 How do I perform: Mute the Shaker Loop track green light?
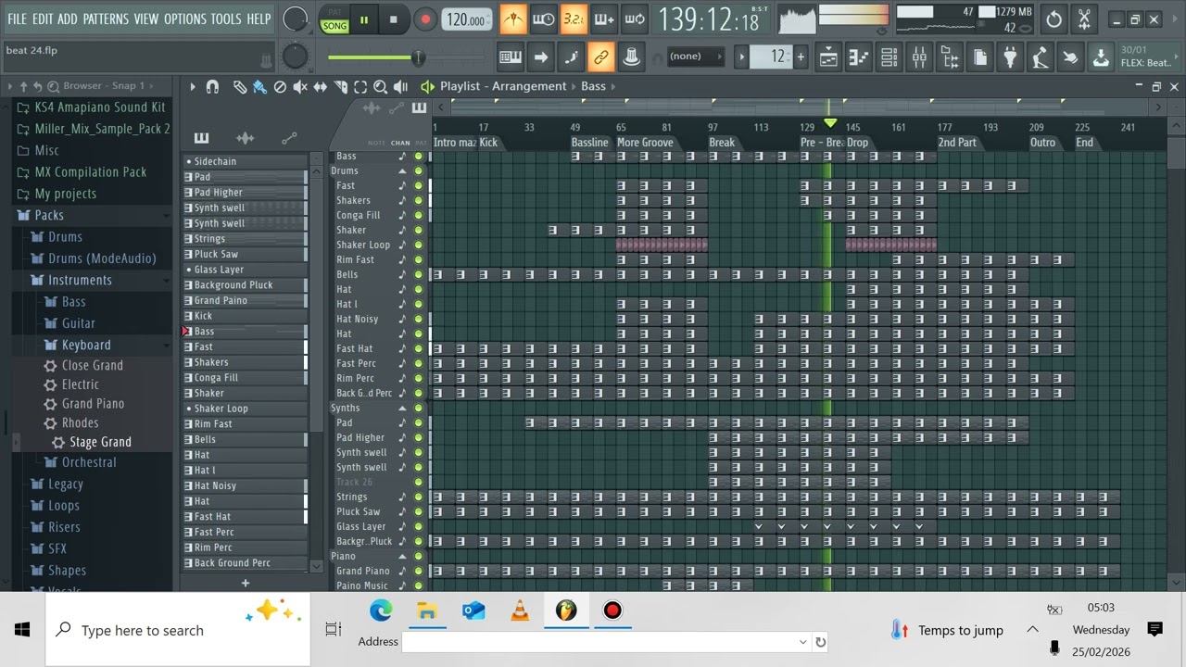[419, 245]
